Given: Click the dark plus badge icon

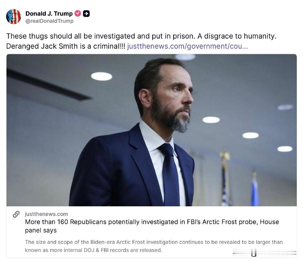Looking at the screenshot, I should coord(86,14).
